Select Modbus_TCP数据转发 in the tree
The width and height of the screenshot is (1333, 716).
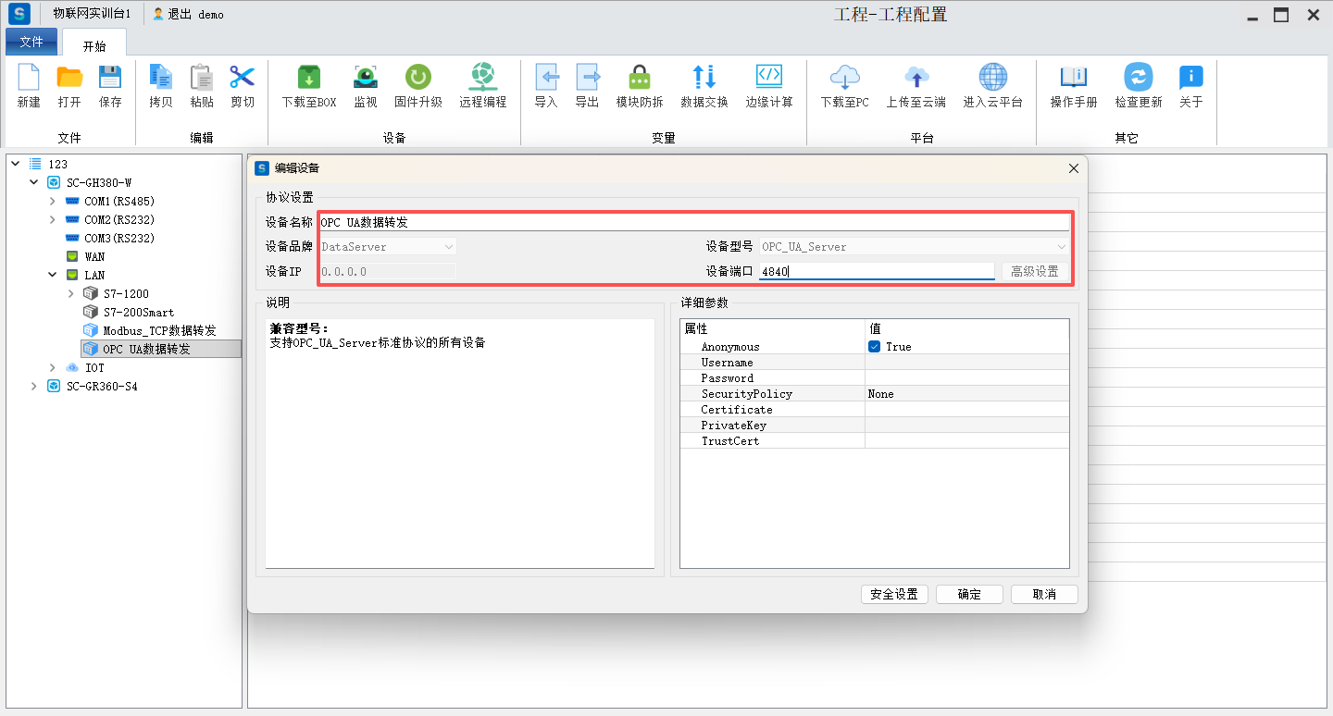[x=159, y=330]
